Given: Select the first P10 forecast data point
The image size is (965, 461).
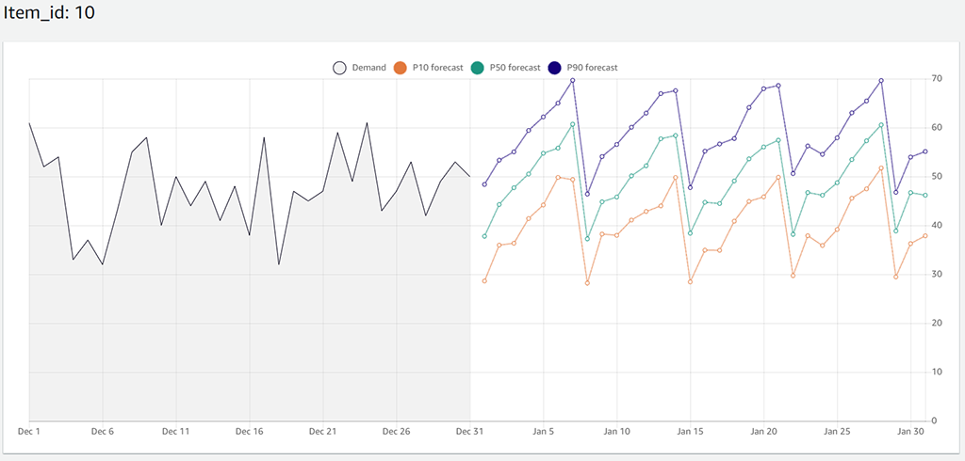Looking at the screenshot, I should [484, 281].
